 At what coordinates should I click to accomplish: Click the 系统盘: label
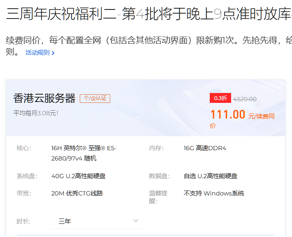[x=27, y=176]
